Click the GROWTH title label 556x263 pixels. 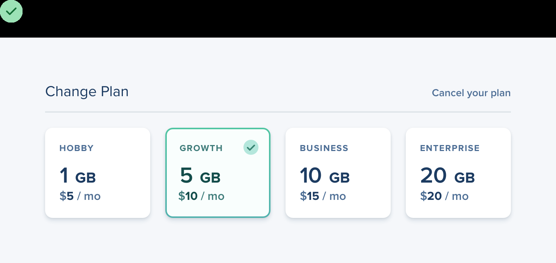[x=201, y=148]
